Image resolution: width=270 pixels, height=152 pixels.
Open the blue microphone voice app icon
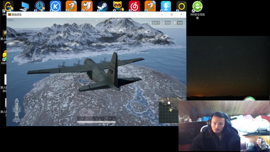pos(166,6)
